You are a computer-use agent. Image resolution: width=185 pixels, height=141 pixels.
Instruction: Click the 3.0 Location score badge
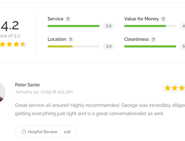(109, 46)
